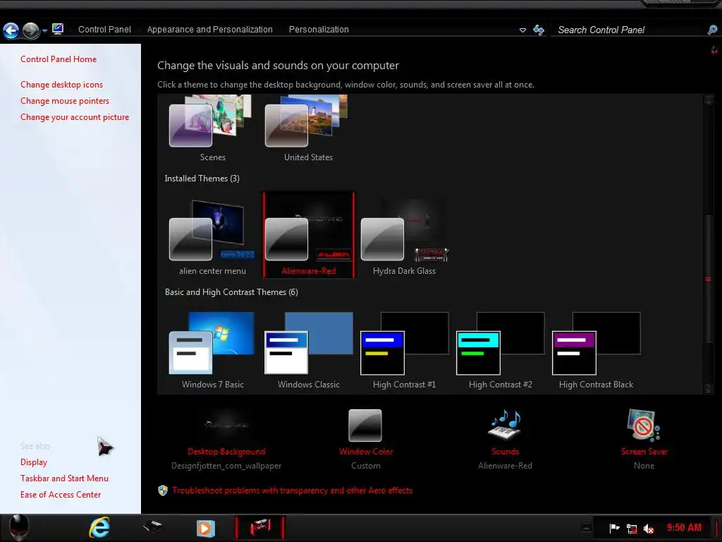Expand the address bar history dropdown
The image size is (722, 542).
point(522,30)
